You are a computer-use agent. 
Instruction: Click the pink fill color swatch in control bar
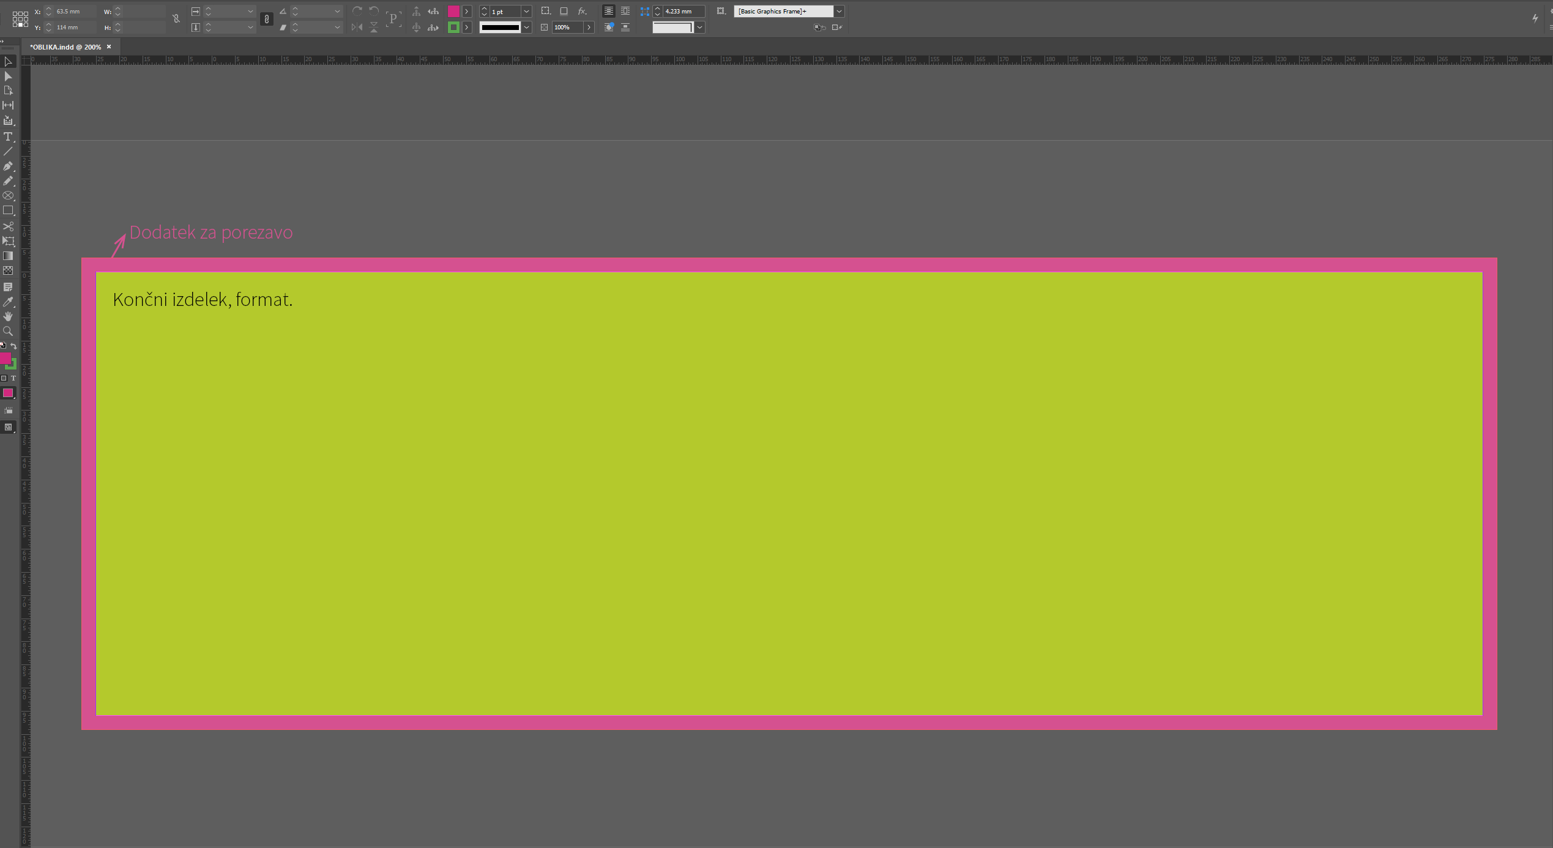pyautogui.click(x=453, y=12)
